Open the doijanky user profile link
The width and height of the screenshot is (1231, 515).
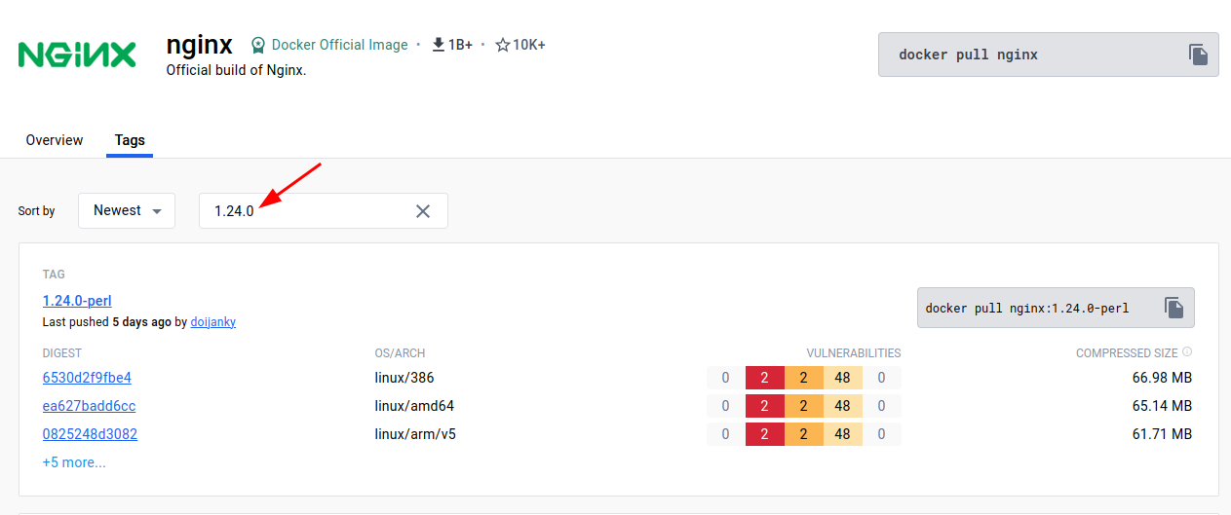pos(212,321)
